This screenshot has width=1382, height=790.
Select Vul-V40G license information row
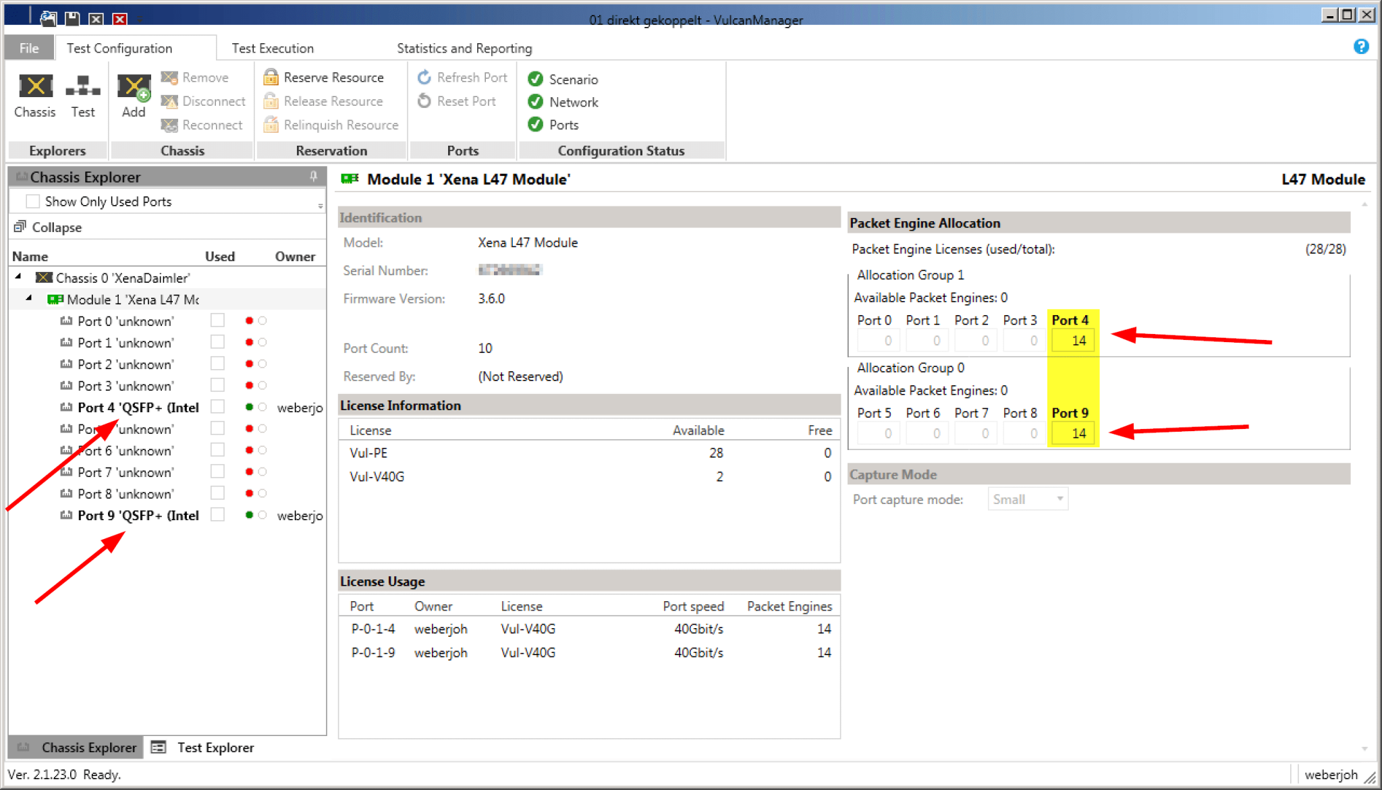590,476
